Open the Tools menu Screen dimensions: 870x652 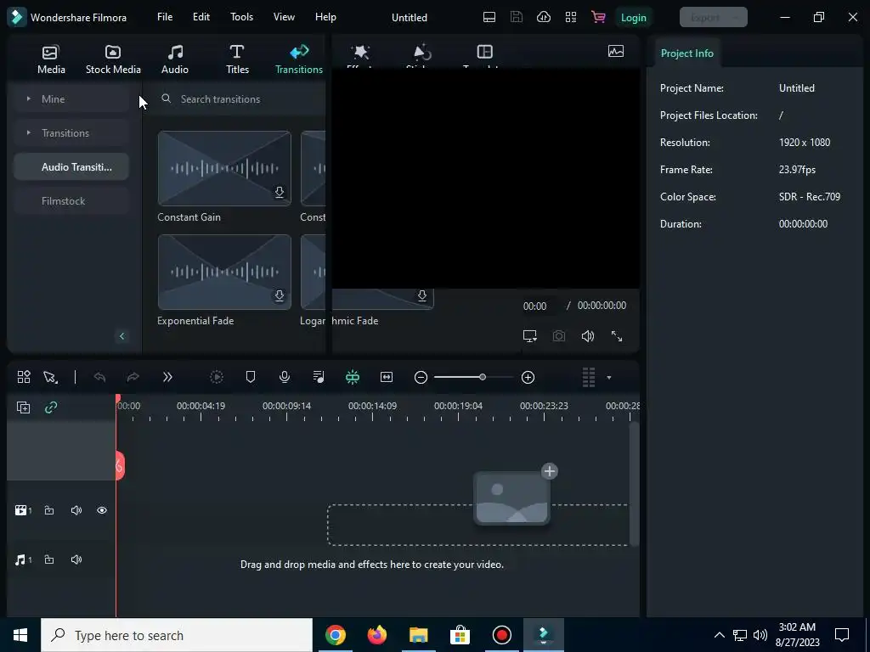click(242, 17)
